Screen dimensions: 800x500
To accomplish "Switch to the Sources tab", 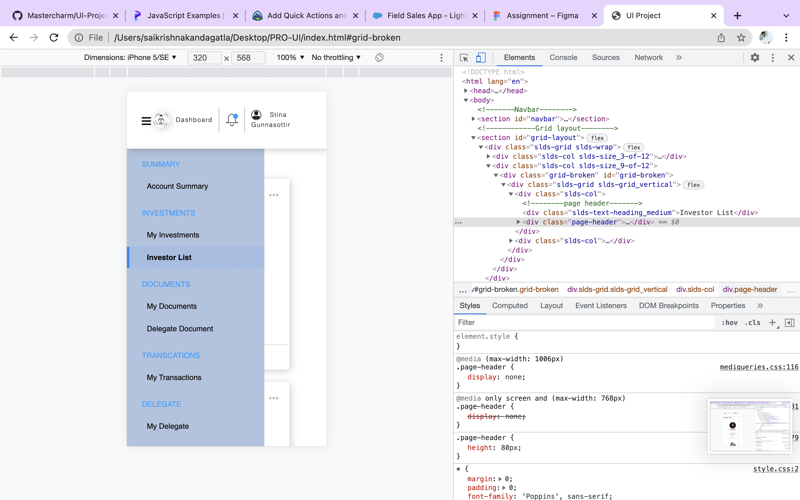I will coord(606,57).
